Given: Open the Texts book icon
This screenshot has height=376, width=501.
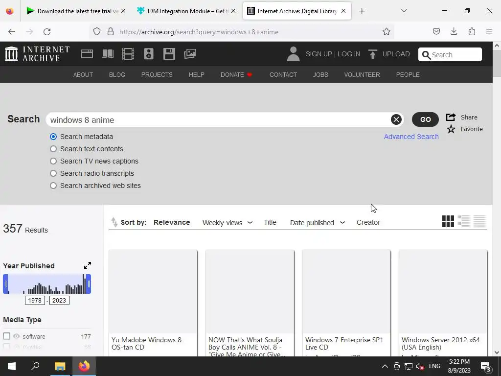Looking at the screenshot, I should (x=108, y=54).
